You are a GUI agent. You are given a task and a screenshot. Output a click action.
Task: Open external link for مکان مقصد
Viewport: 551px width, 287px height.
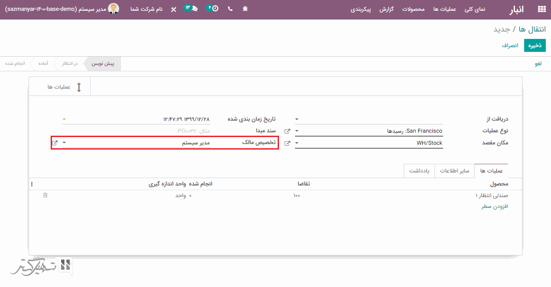(x=287, y=143)
